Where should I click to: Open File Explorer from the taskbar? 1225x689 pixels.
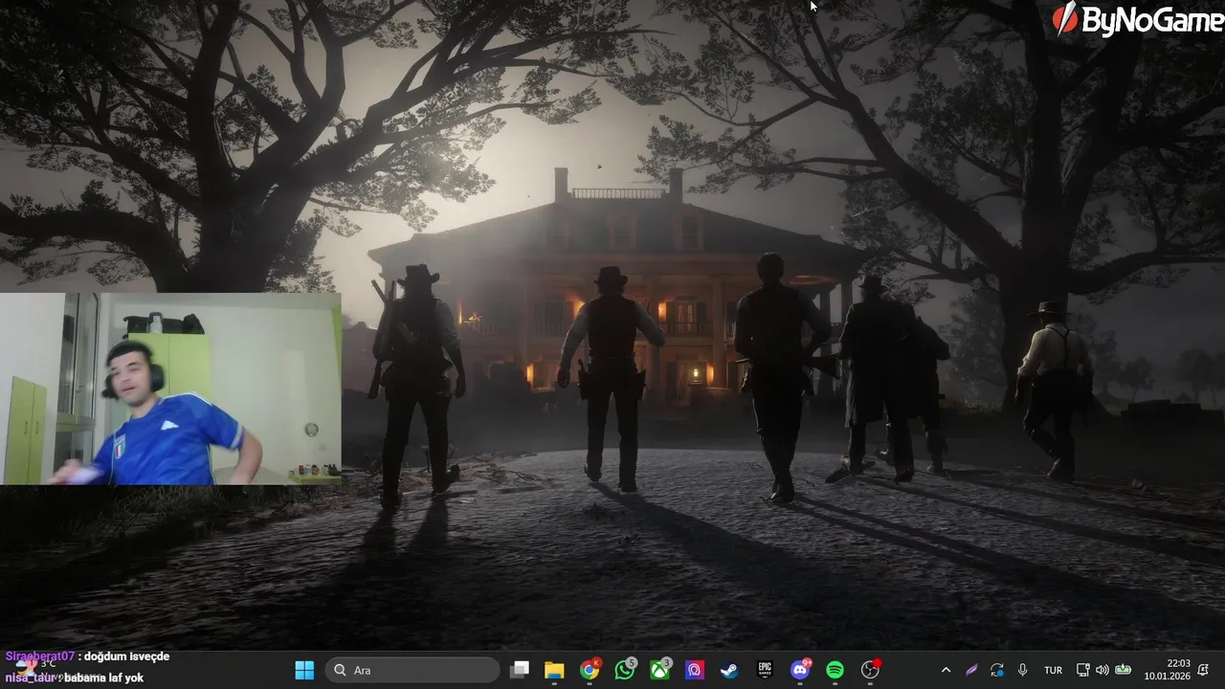(554, 670)
